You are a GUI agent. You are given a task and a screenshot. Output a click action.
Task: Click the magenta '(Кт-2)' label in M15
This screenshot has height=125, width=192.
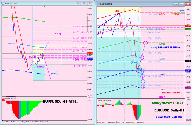tap(41, 67)
